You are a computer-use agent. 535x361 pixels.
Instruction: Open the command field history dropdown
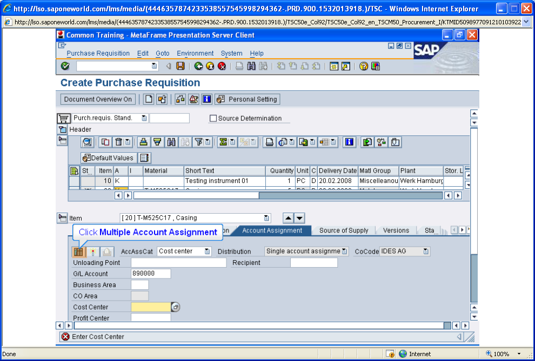(x=154, y=66)
